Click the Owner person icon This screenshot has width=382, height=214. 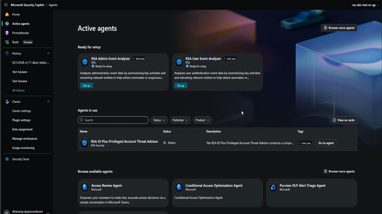click(x=7, y=102)
